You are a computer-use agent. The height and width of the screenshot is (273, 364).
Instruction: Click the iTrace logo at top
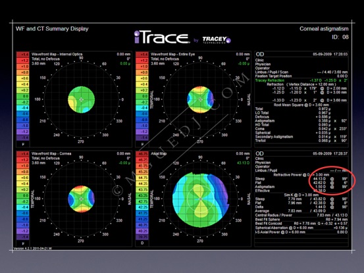point(162,37)
